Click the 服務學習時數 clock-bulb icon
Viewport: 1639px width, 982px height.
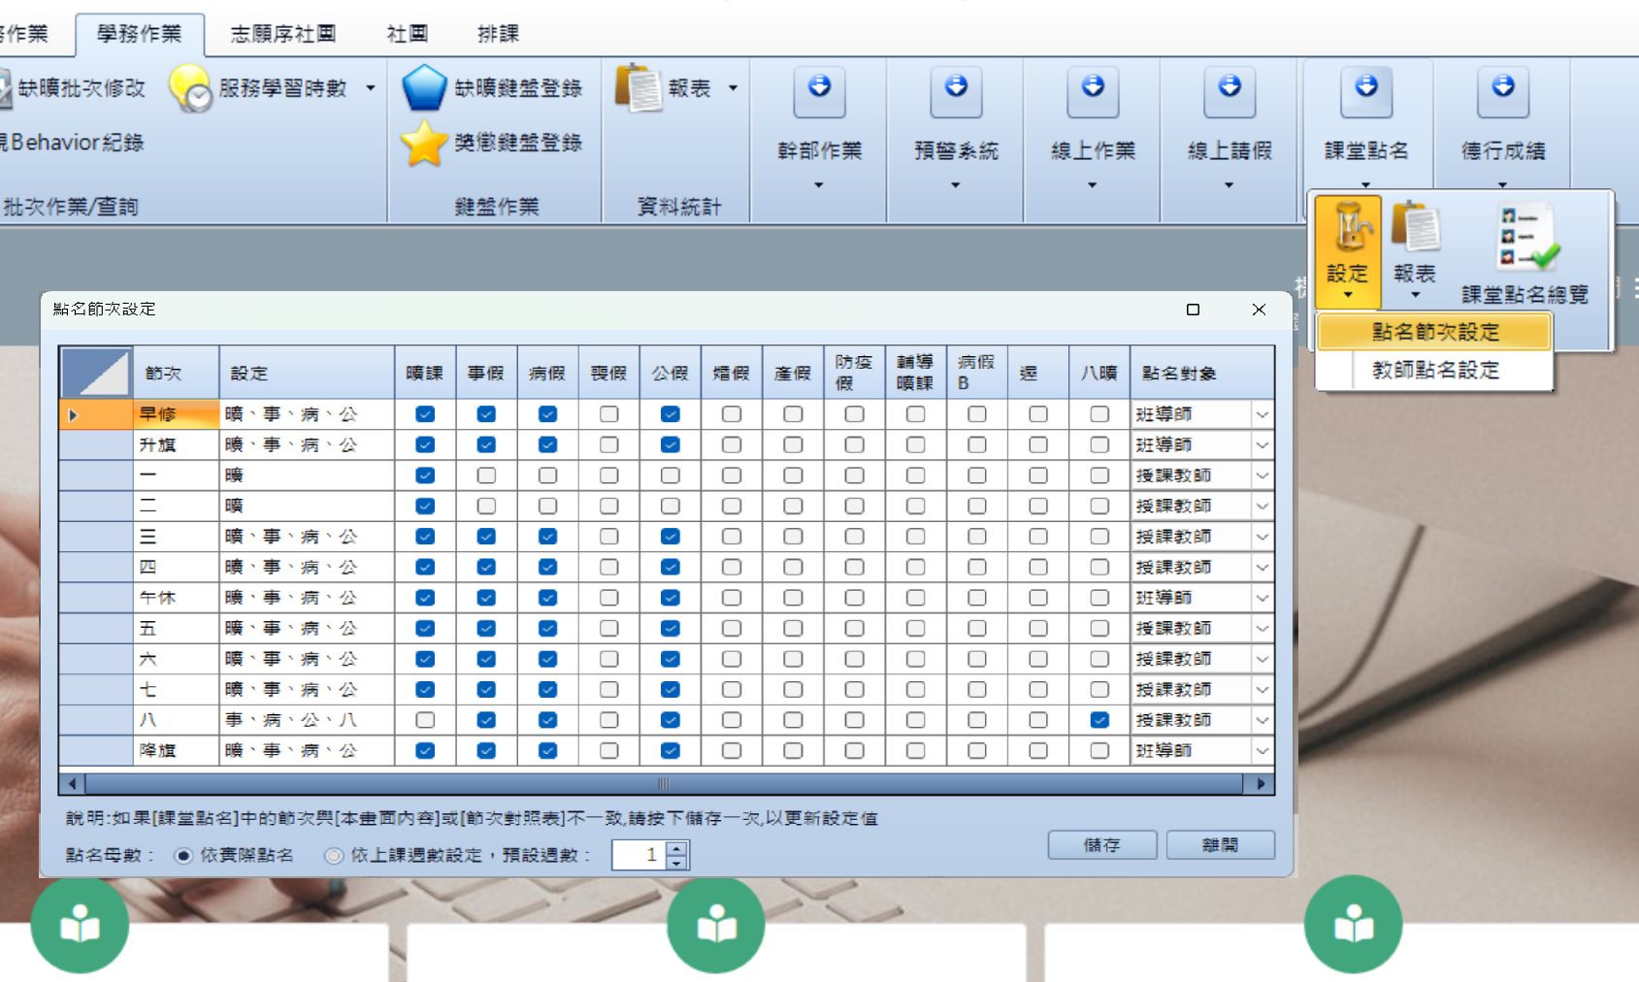190,88
